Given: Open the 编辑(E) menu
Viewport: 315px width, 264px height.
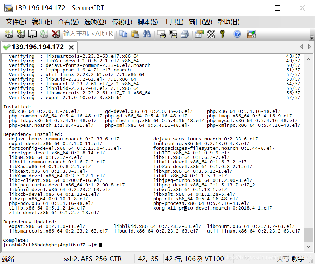Looking at the screenshot, I should click(x=42, y=22).
